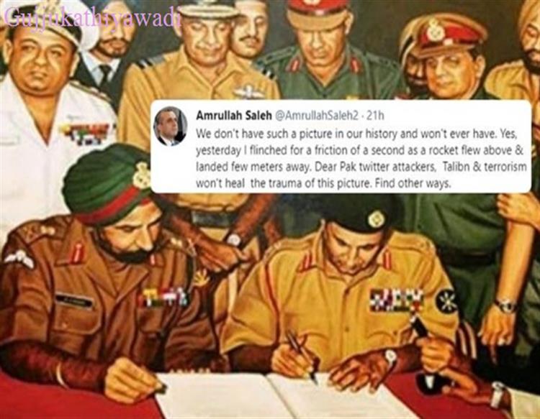The height and width of the screenshot is (419, 540).
Task: Open the 21h tweet timestamp
Action: pos(375,116)
